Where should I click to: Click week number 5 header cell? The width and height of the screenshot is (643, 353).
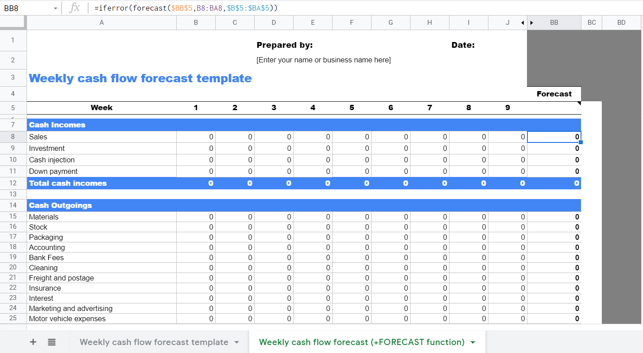pyautogui.click(x=352, y=107)
